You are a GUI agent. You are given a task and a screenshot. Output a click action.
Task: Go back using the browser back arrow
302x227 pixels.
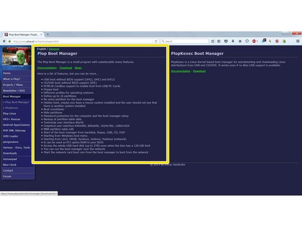(x=4, y=41)
